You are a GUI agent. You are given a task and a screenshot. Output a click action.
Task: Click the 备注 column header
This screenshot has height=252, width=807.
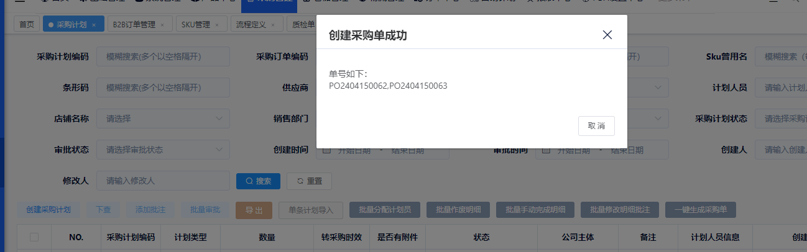(x=647, y=238)
